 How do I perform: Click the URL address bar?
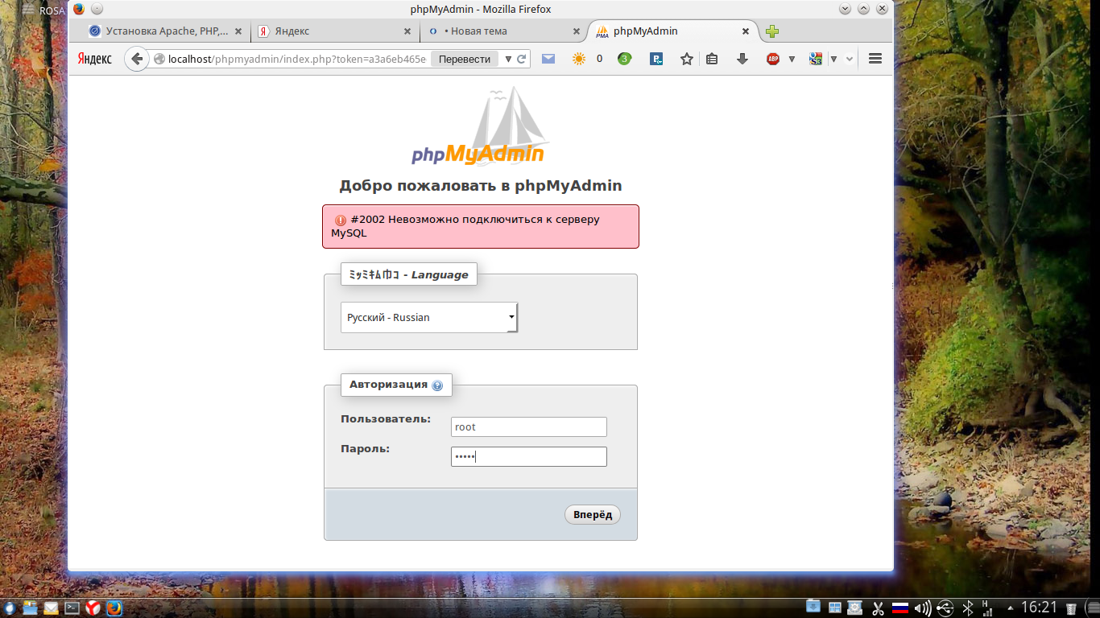coord(296,59)
